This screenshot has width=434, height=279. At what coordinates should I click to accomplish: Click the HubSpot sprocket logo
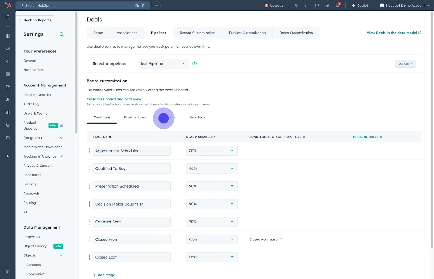[x=8, y=5]
